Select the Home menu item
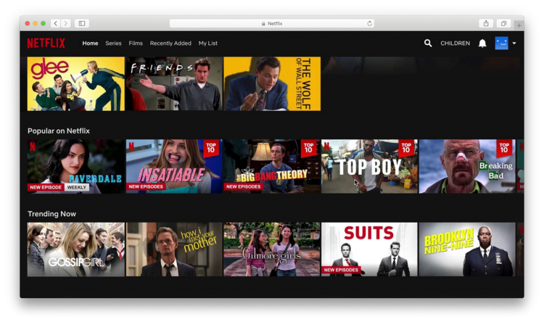Viewport: 544px width, 322px height. (x=90, y=43)
